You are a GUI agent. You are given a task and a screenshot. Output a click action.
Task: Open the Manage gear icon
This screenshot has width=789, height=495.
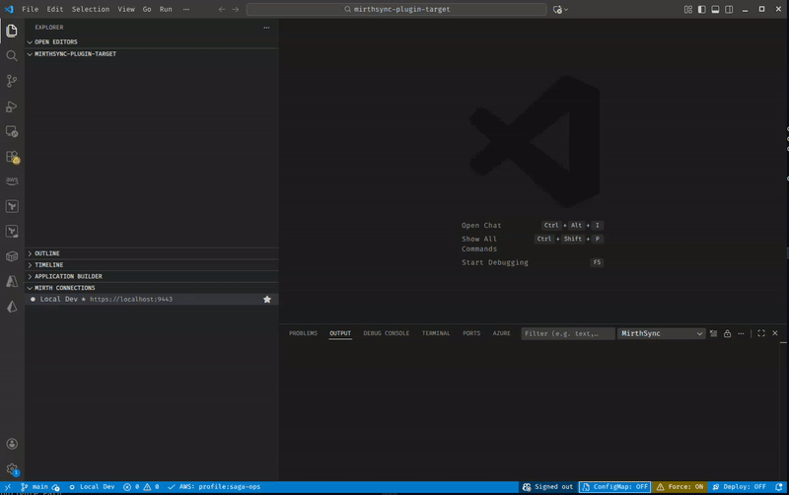(12, 469)
